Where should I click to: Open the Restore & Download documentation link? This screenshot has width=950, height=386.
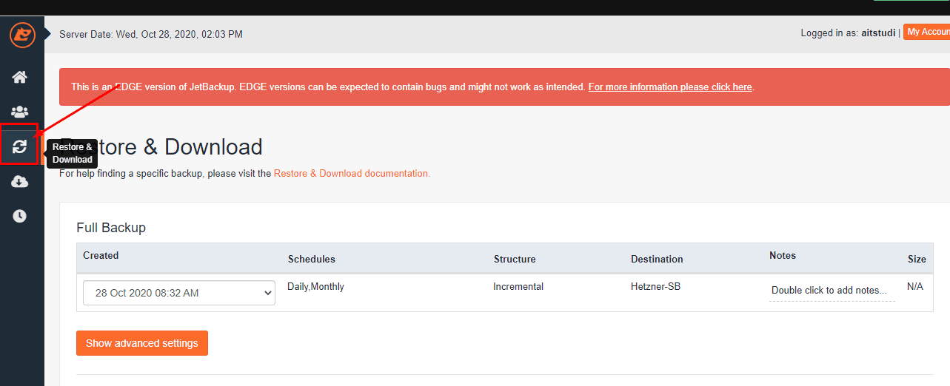[x=351, y=174]
